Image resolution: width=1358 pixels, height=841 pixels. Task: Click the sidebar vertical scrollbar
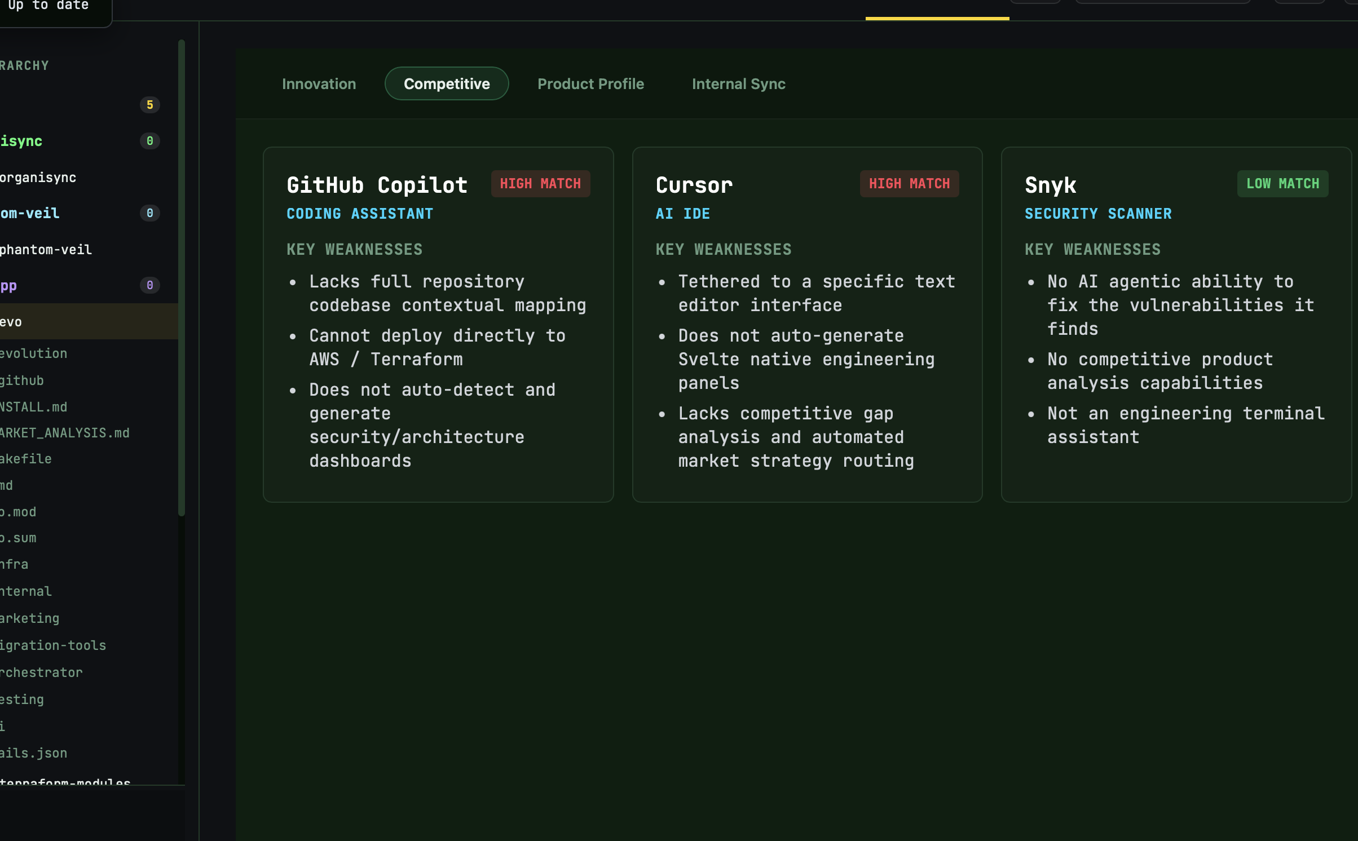(182, 277)
